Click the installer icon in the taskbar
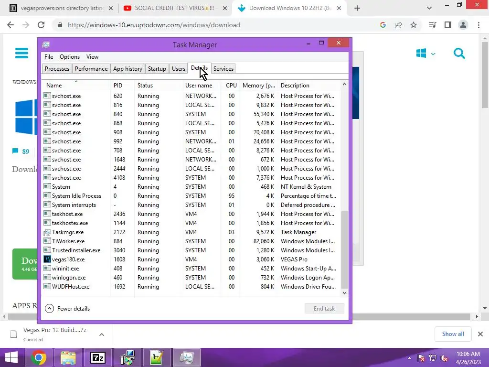 [128, 357]
